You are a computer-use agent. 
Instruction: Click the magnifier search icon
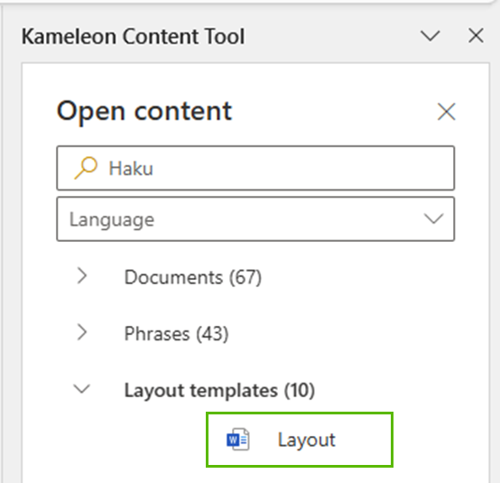pyautogui.click(x=86, y=168)
